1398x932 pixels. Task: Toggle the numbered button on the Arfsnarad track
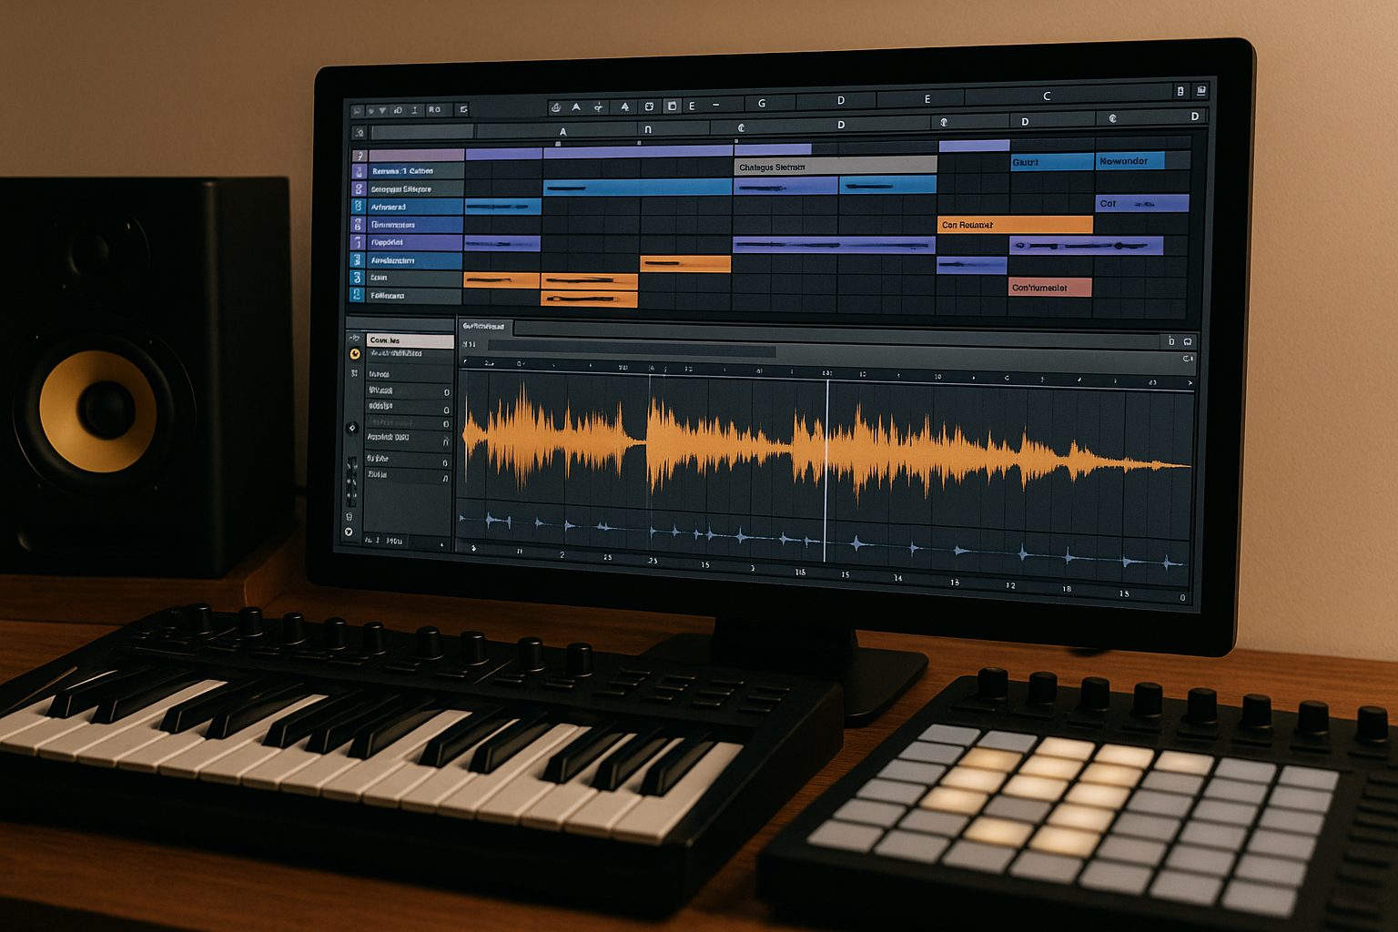point(359,207)
